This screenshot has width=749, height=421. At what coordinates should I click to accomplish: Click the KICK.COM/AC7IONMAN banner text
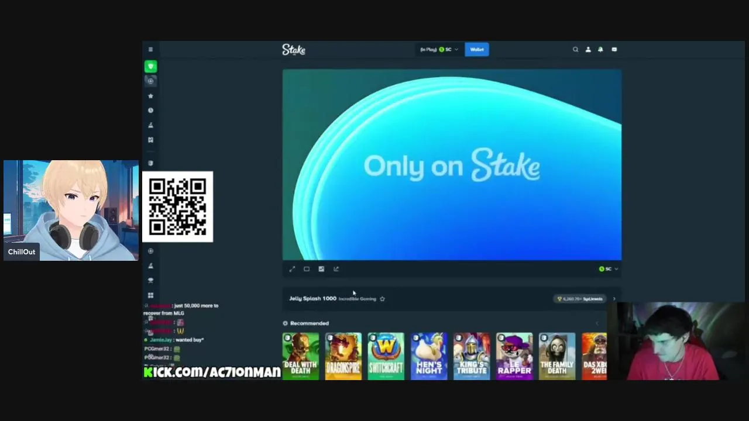(212, 372)
